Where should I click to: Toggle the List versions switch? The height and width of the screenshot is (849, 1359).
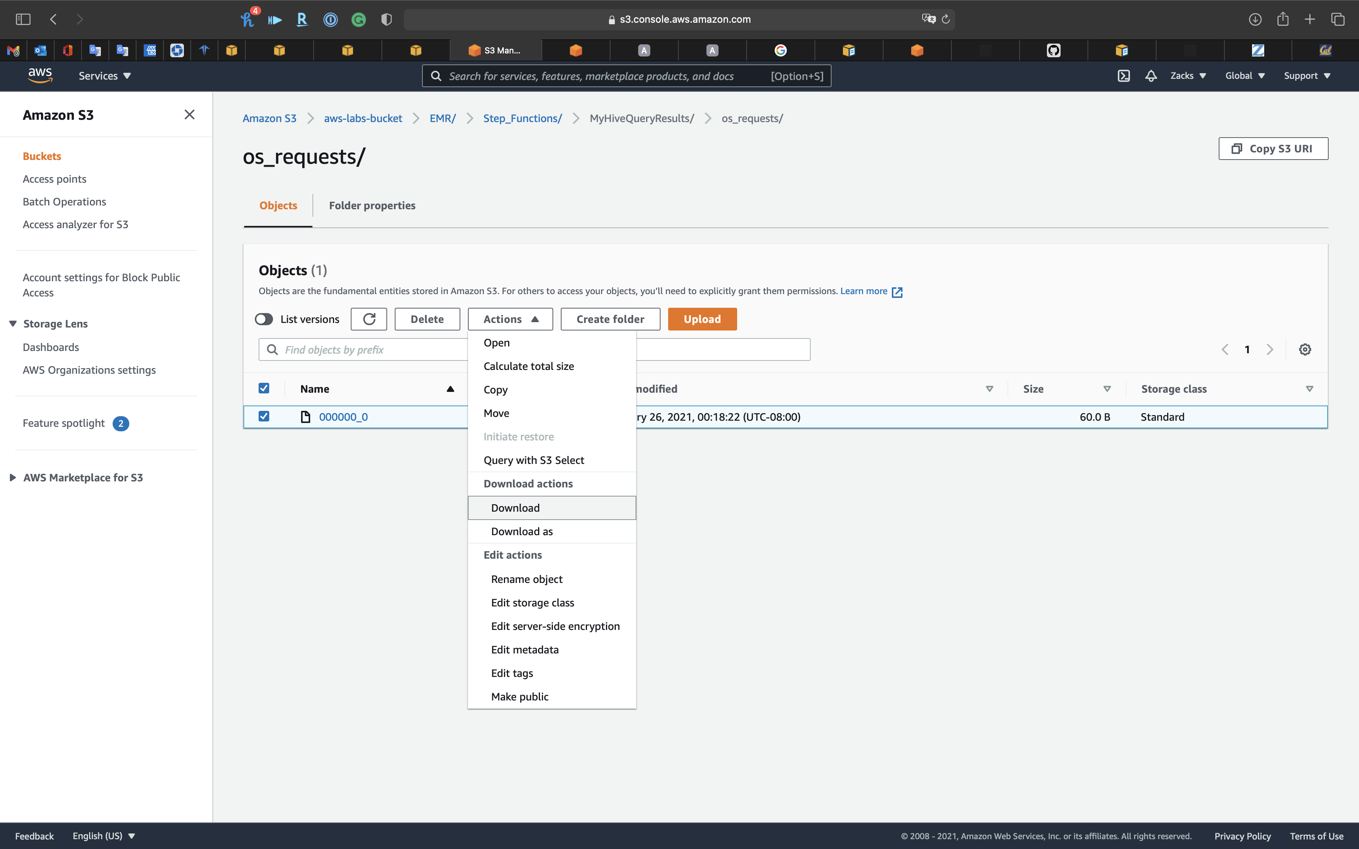pos(264,319)
